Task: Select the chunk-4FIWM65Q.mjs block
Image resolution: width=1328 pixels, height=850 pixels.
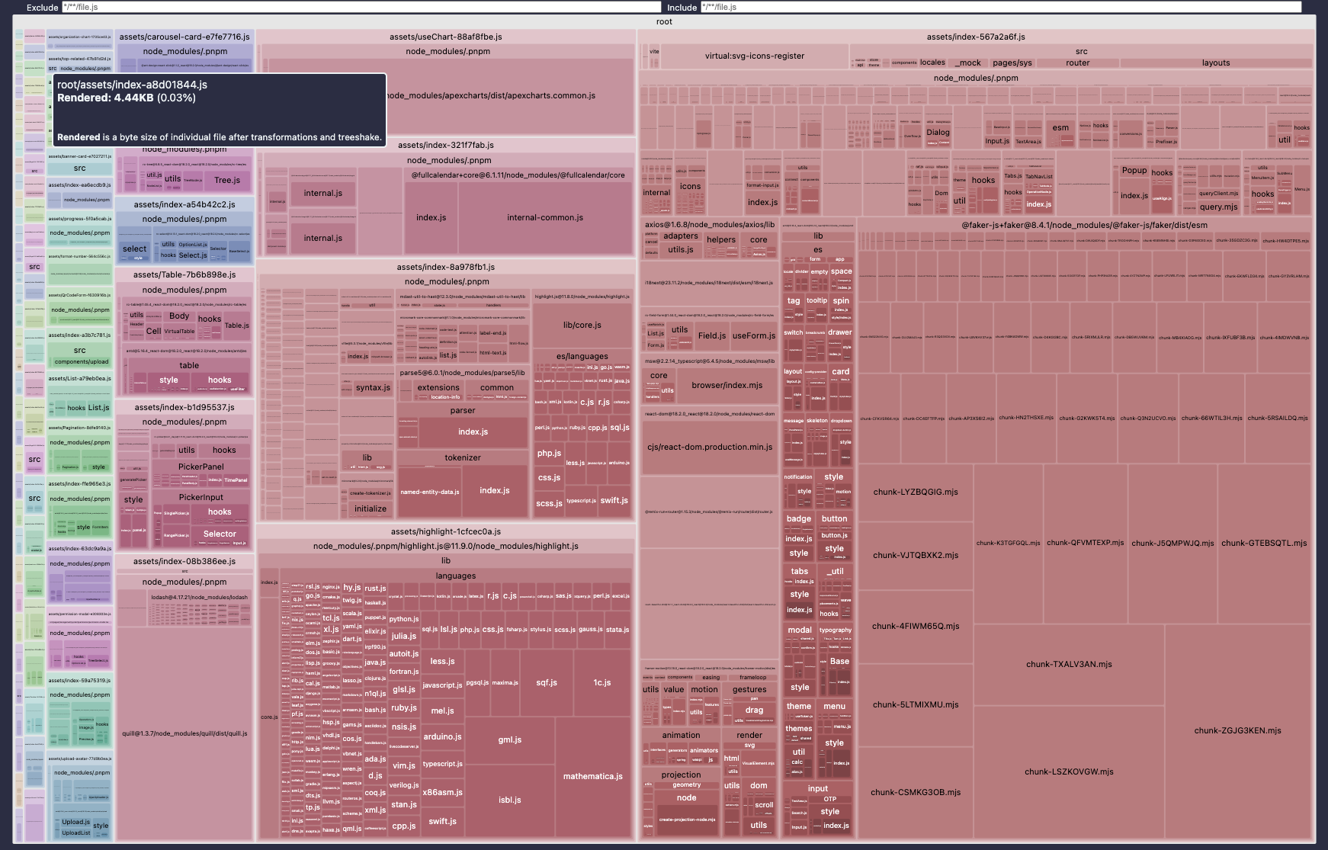Action: (916, 626)
